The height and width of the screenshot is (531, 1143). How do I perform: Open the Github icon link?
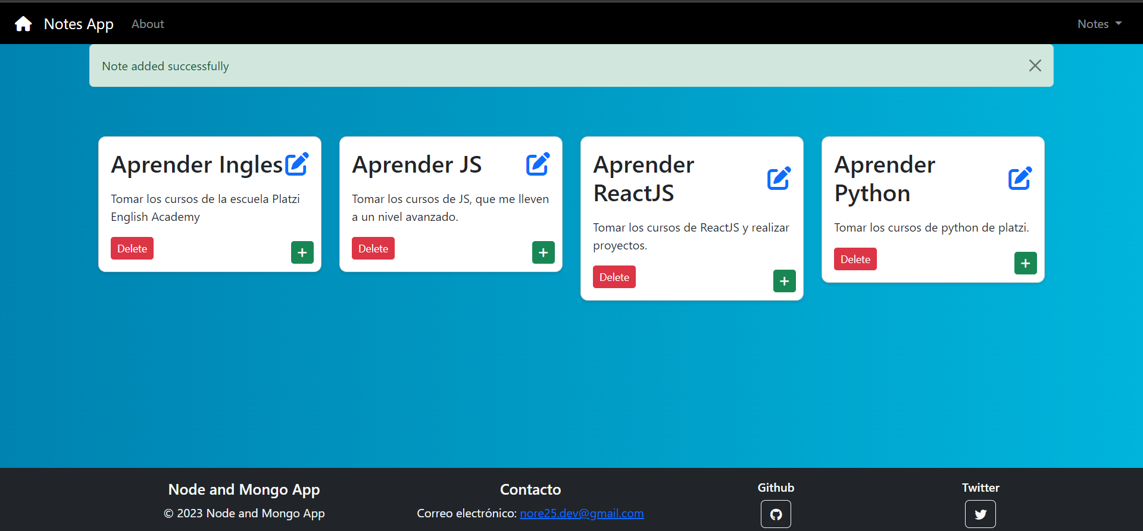(776, 514)
